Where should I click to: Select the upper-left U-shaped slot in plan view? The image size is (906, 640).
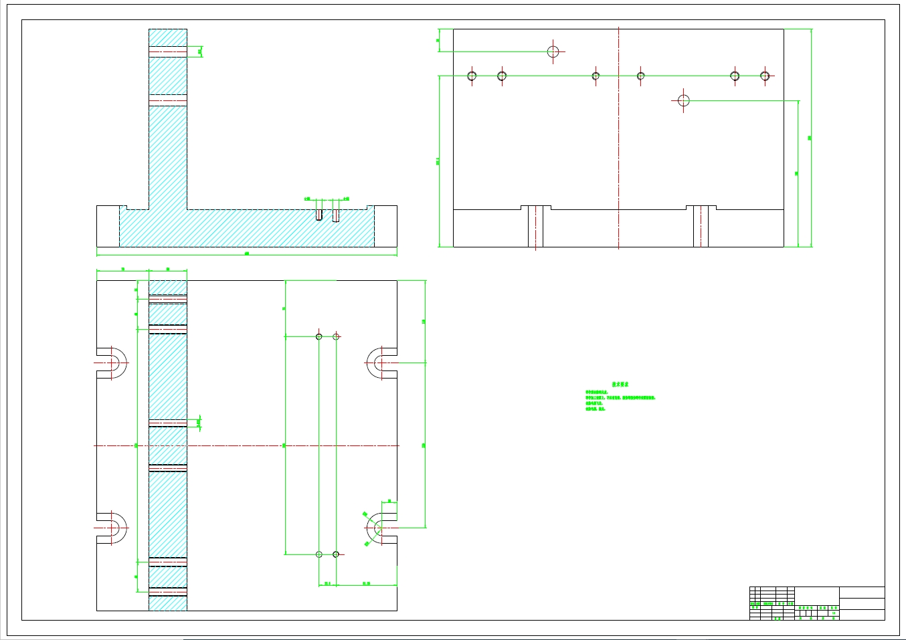tap(112, 363)
